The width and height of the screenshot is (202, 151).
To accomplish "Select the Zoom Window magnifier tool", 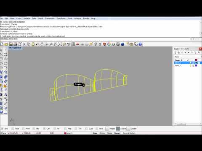I will tap(55, 44).
